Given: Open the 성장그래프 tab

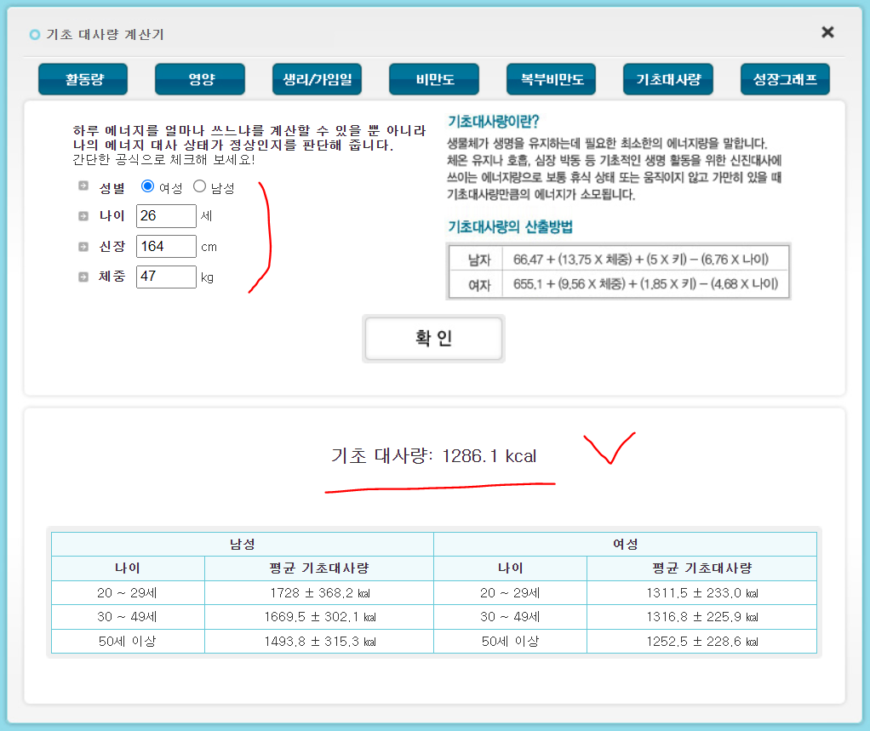Looking at the screenshot, I should (x=784, y=78).
